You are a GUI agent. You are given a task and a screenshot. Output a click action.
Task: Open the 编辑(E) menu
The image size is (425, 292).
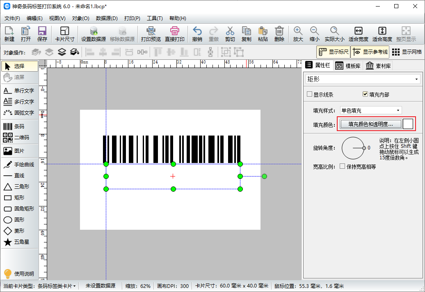pyautogui.click(x=34, y=18)
